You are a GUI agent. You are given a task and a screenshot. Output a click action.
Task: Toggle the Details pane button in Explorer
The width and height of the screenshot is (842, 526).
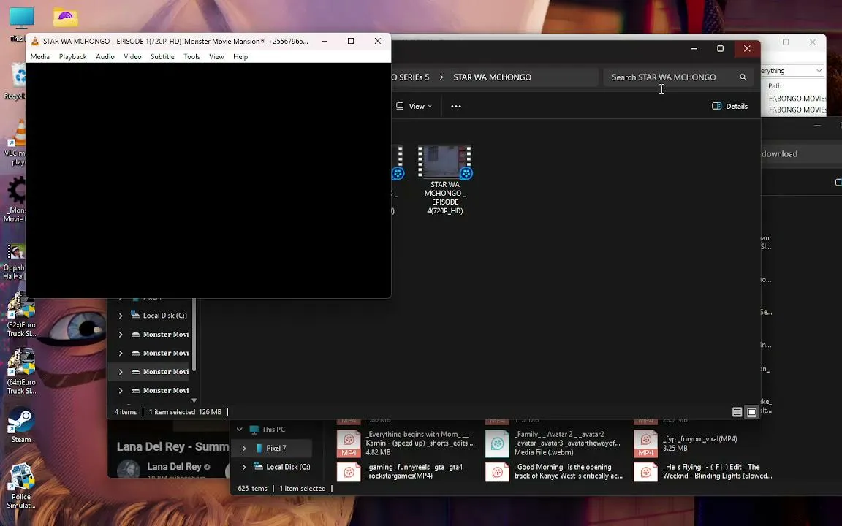coord(729,106)
